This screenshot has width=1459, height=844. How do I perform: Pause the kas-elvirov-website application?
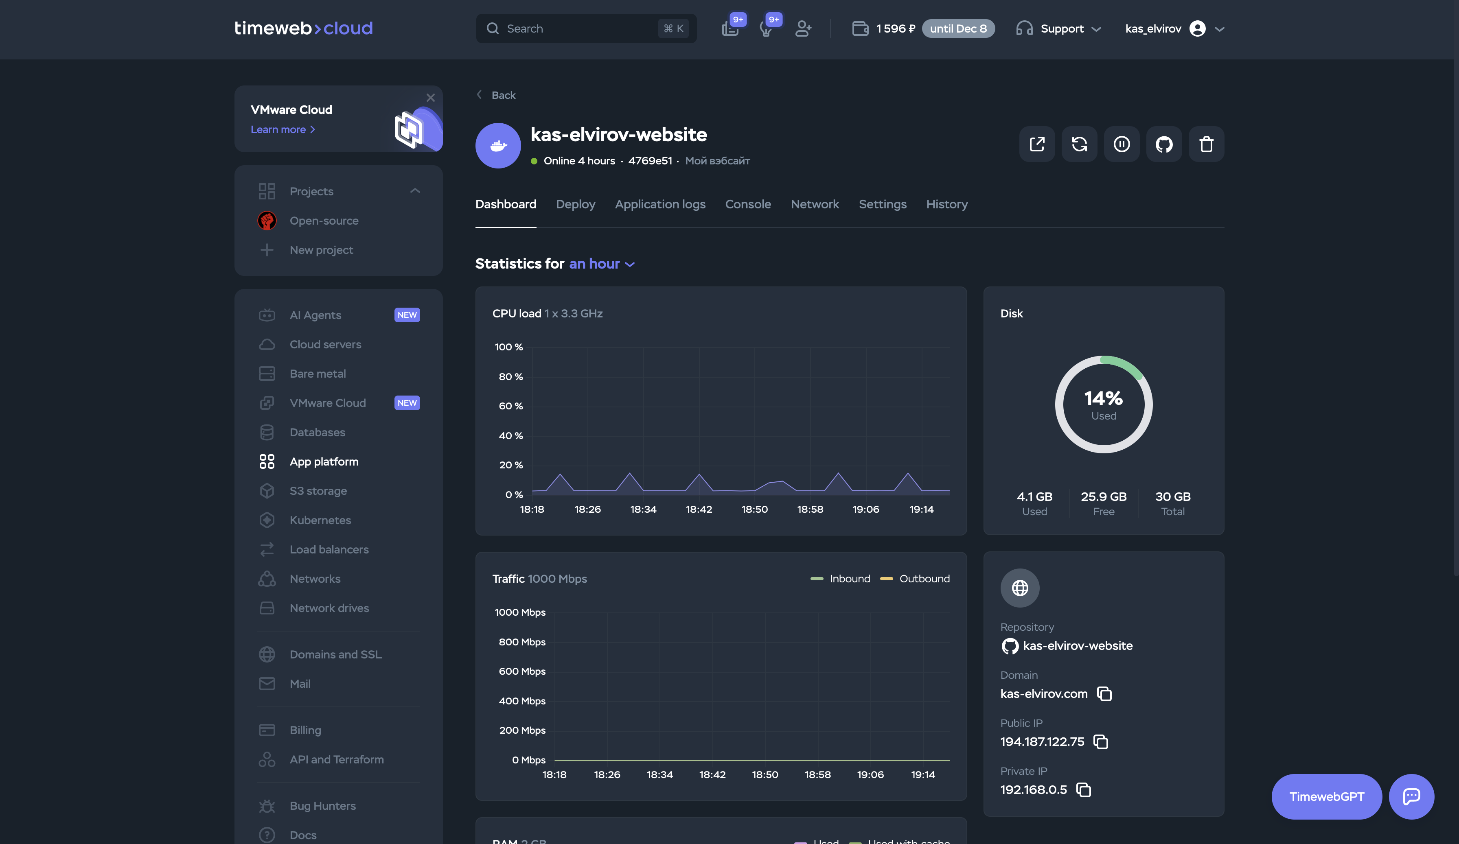[x=1122, y=144]
